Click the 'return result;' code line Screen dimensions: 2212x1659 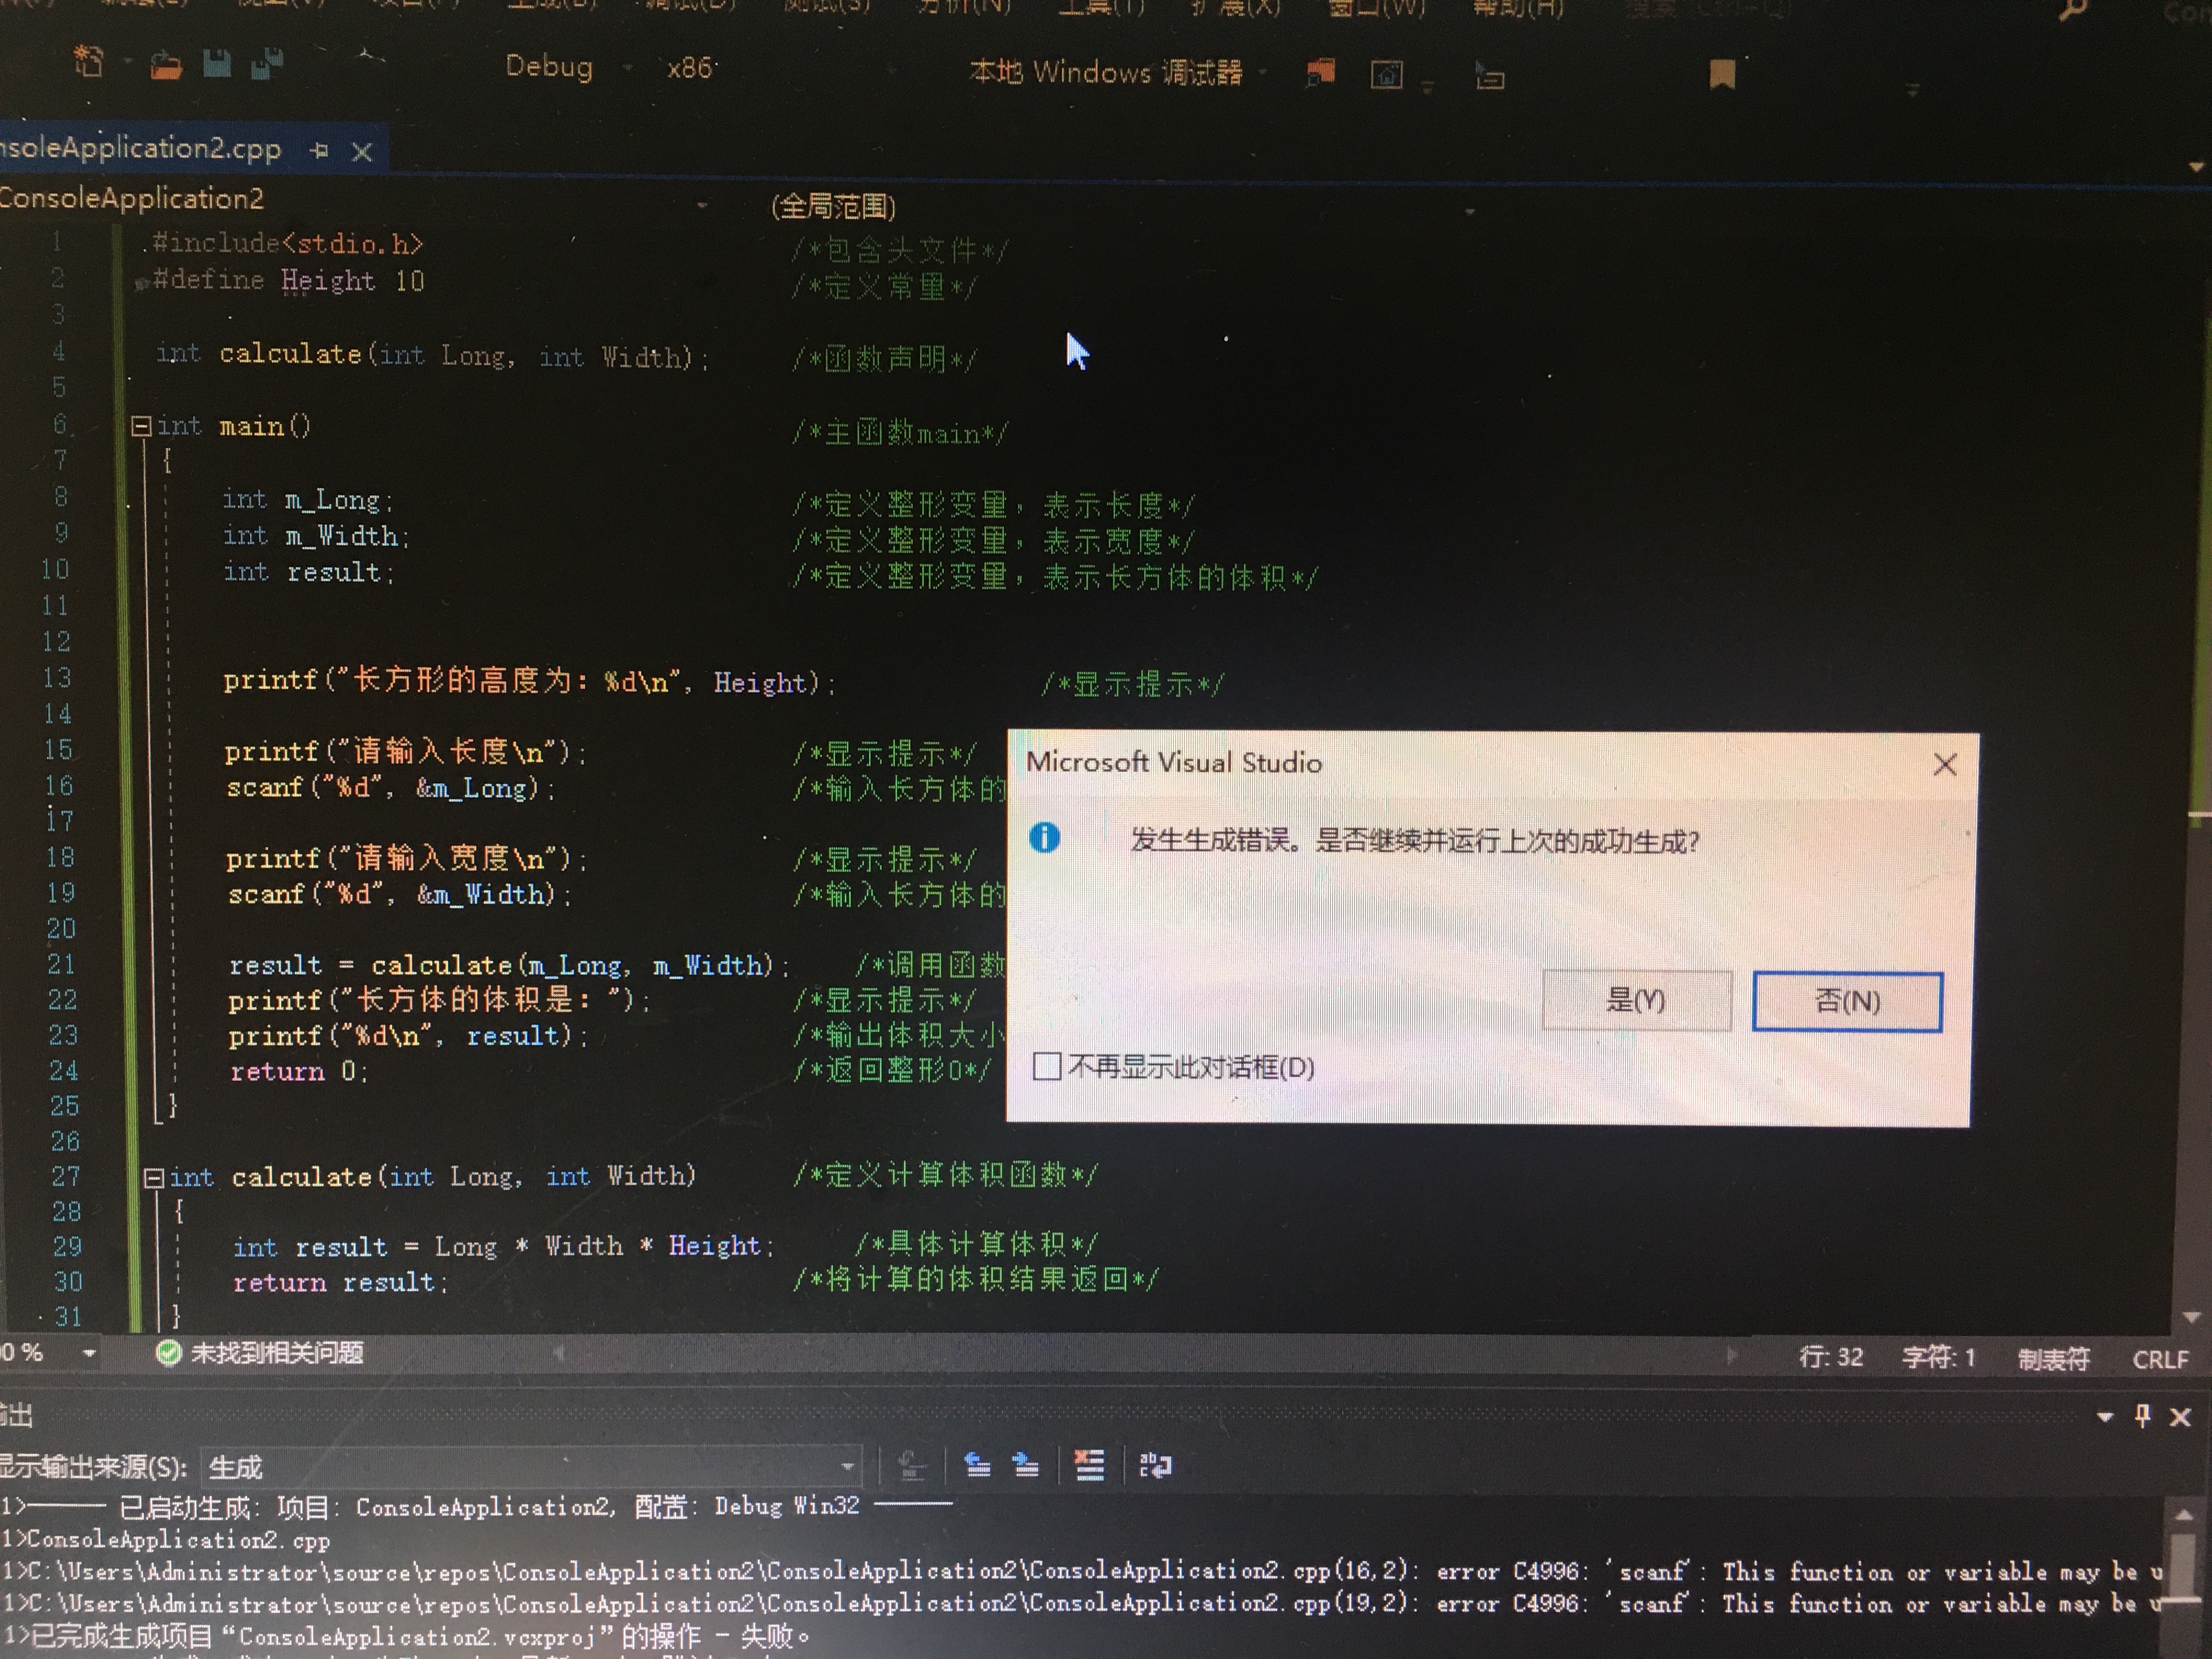coord(341,1282)
